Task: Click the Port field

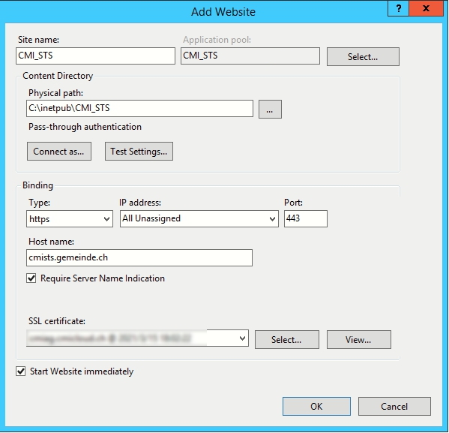Action: (x=306, y=219)
